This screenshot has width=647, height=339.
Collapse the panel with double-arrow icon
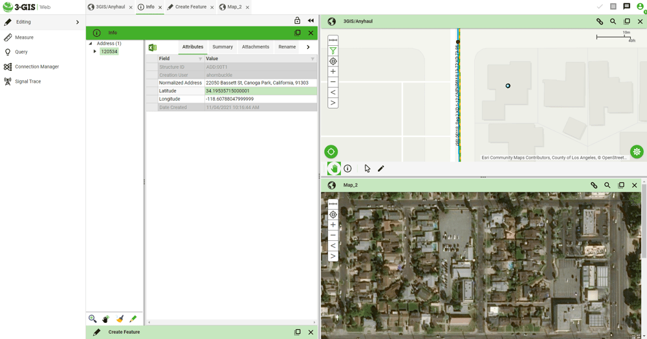tap(311, 21)
